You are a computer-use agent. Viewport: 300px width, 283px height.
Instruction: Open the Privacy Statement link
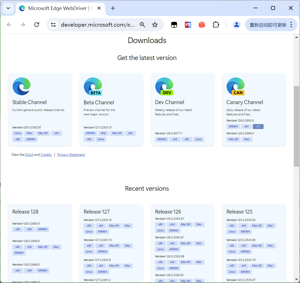click(71, 155)
